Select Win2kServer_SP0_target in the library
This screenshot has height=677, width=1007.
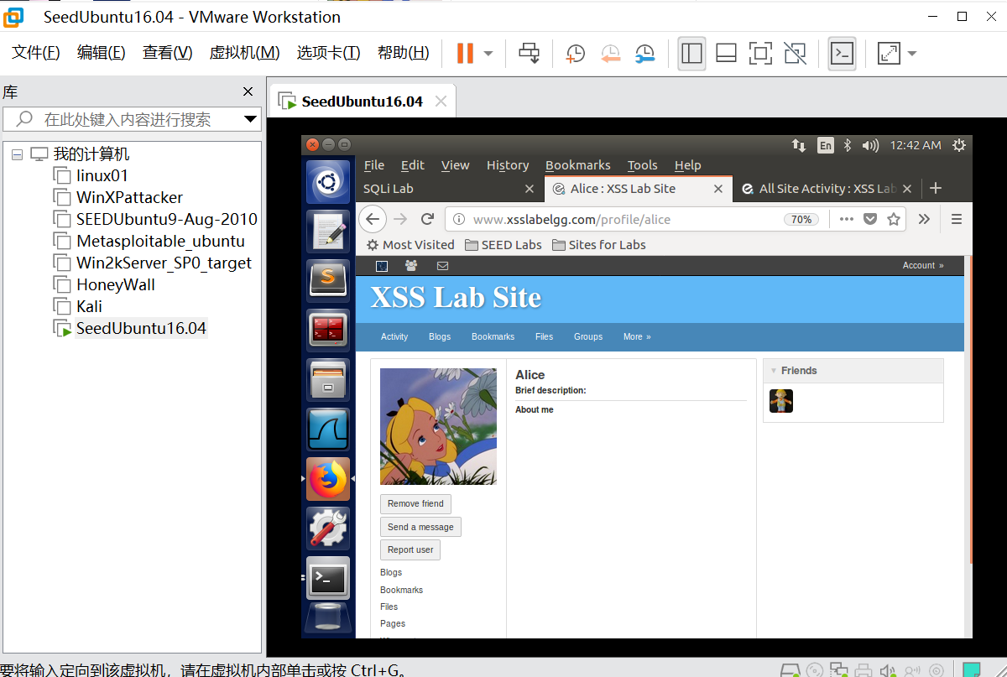164,263
